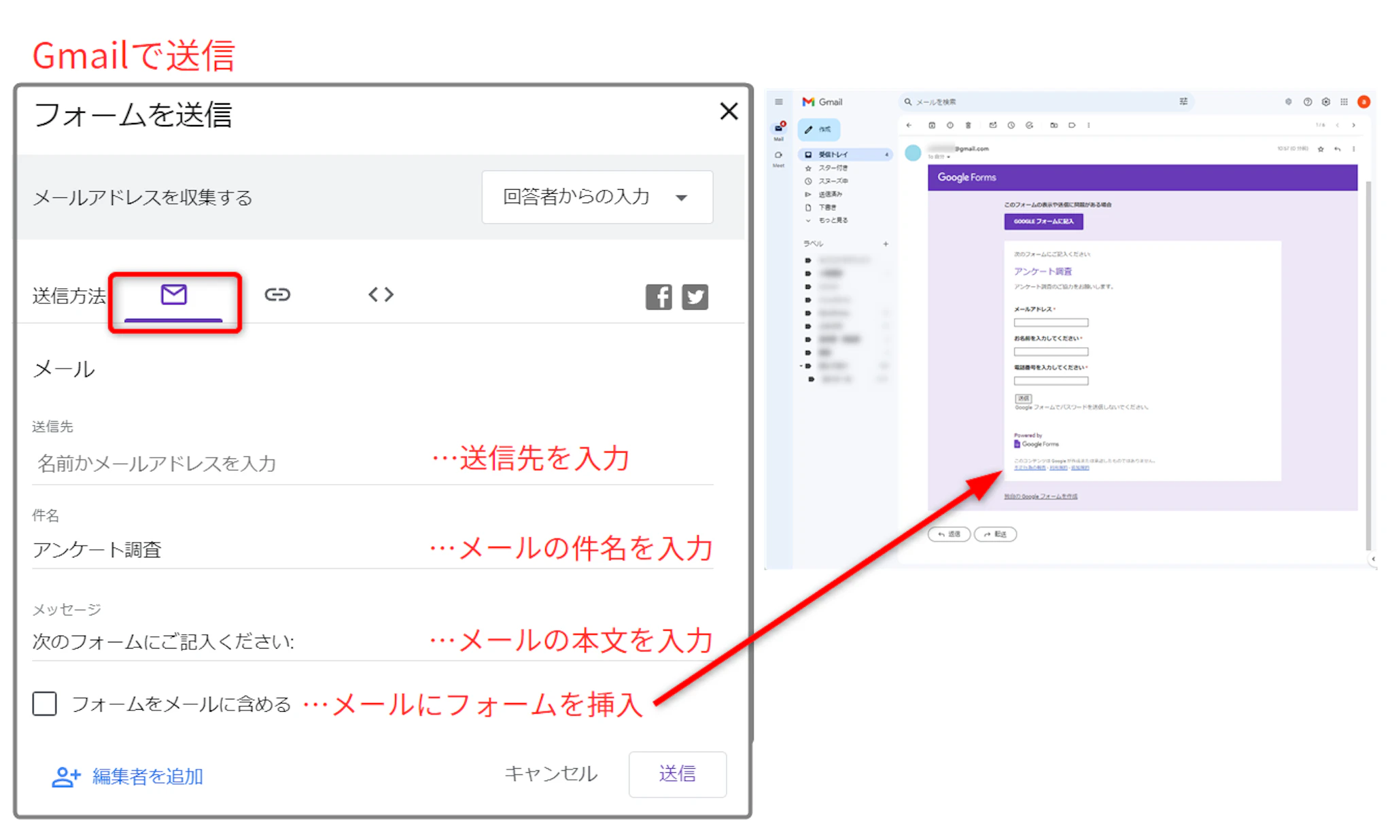Switch to the link send method tab

pos(277,295)
